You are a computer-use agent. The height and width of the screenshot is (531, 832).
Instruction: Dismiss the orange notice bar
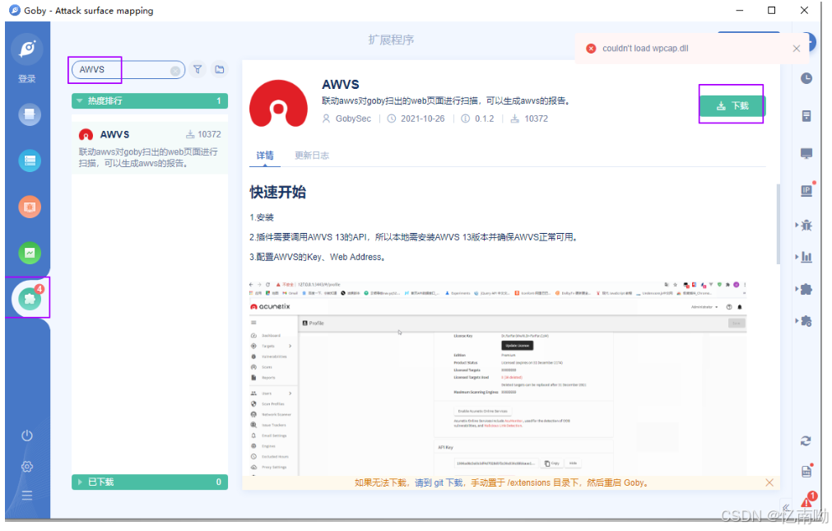pos(769,482)
